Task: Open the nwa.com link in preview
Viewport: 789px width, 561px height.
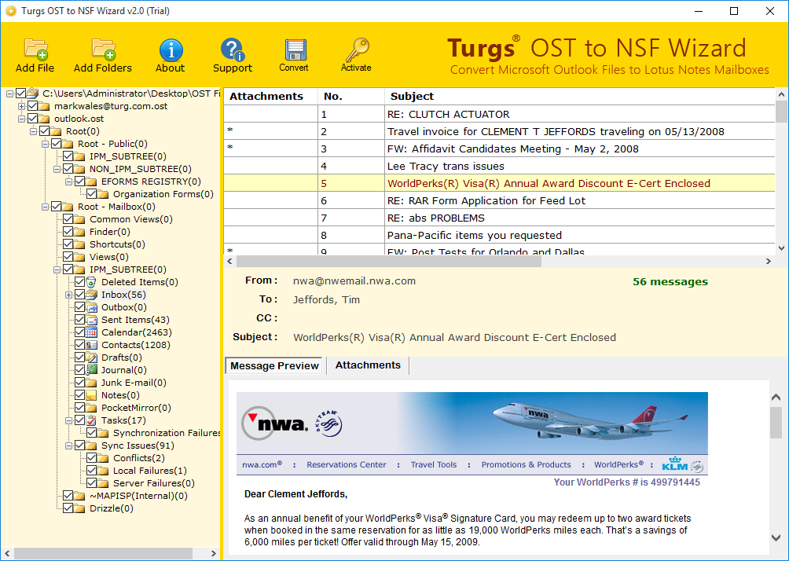Action: tap(262, 465)
